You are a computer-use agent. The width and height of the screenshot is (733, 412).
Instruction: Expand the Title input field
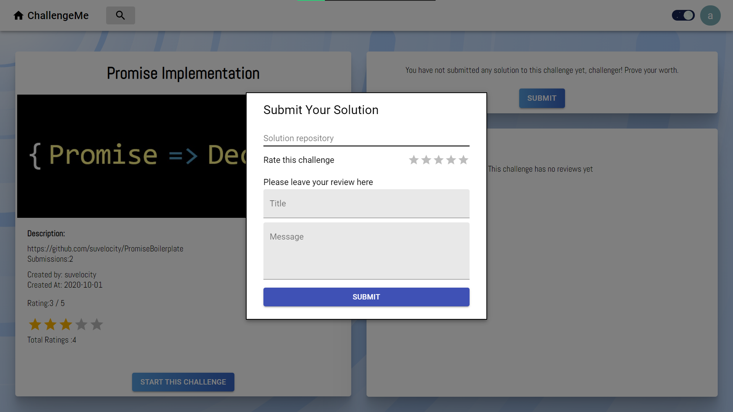tap(366, 203)
